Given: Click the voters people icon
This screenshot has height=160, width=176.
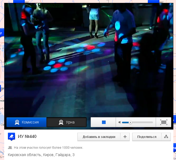Looking at the screenshot, I should pos(10,148).
